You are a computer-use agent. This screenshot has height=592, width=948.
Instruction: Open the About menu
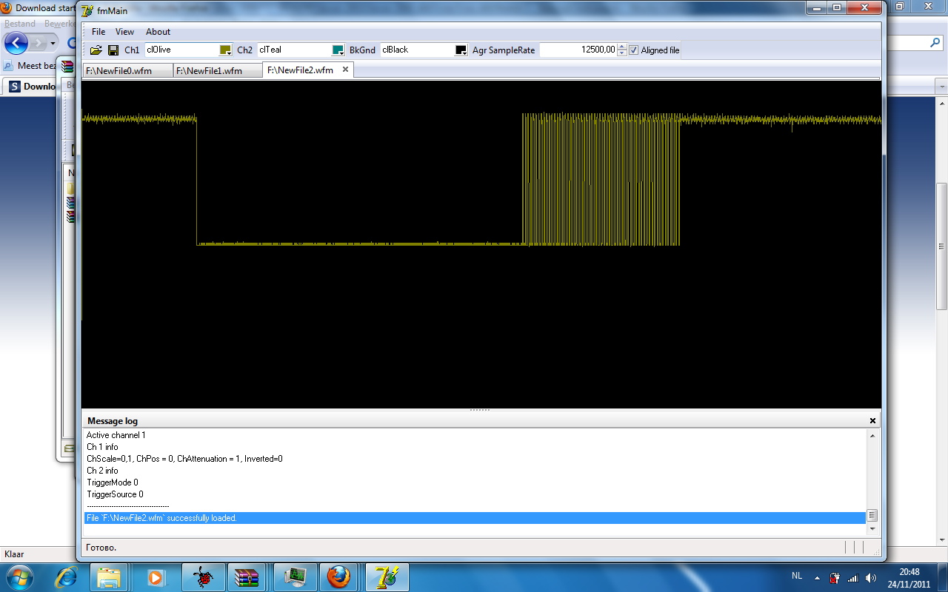158,32
